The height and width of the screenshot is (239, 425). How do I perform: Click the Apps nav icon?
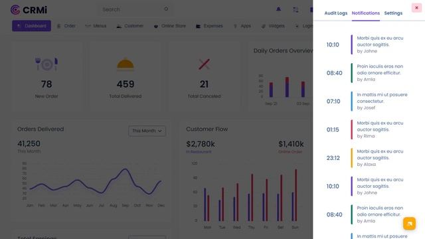pos(235,26)
